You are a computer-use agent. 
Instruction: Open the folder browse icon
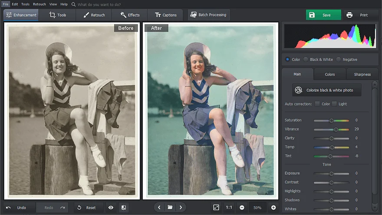tap(170, 208)
